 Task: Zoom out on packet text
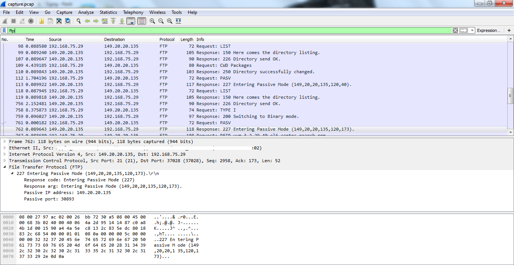(161, 21)
